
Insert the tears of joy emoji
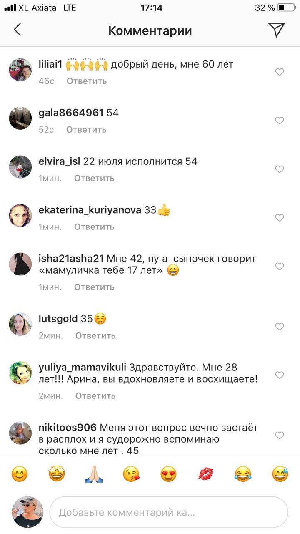[x=243, y=474]
